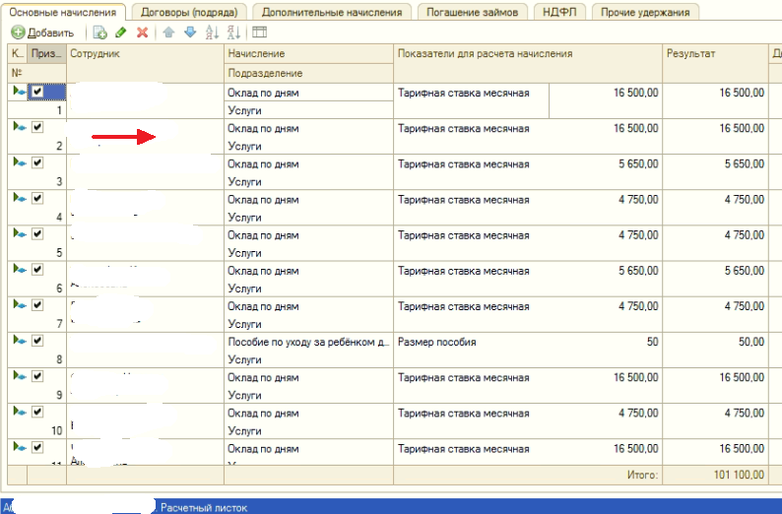Screen dimensions: 782x514
Task: Click the Сотрудник column header
Action: [x=145, y=53]
